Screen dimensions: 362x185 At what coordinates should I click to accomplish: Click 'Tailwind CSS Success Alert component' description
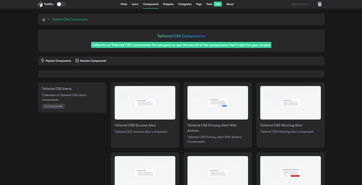pyautogui.click(x=141, y=132)
